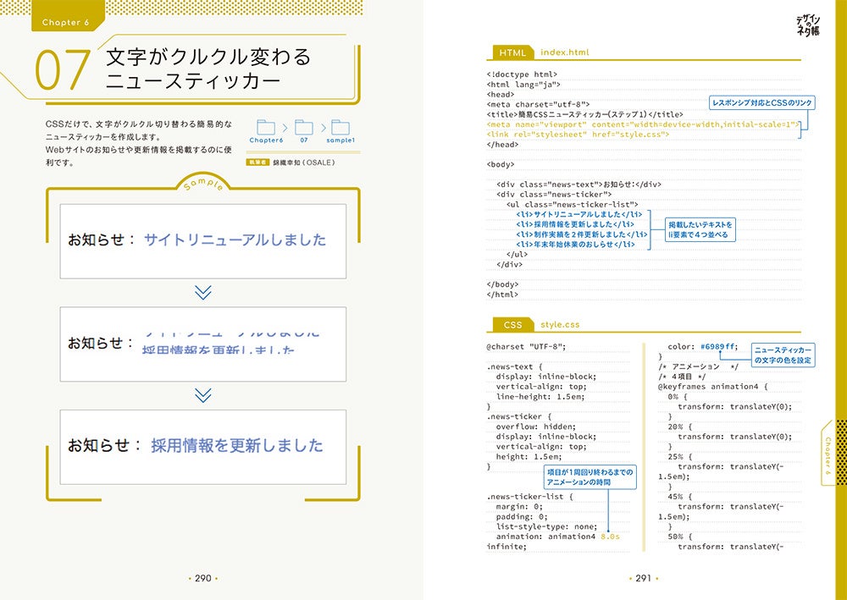Click the 25% { keyframe line
This screenshot has width=847, height=600.
pos(679,456)
